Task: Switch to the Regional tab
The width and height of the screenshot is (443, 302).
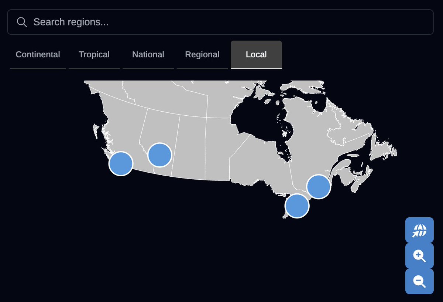Action: [202, 55]
